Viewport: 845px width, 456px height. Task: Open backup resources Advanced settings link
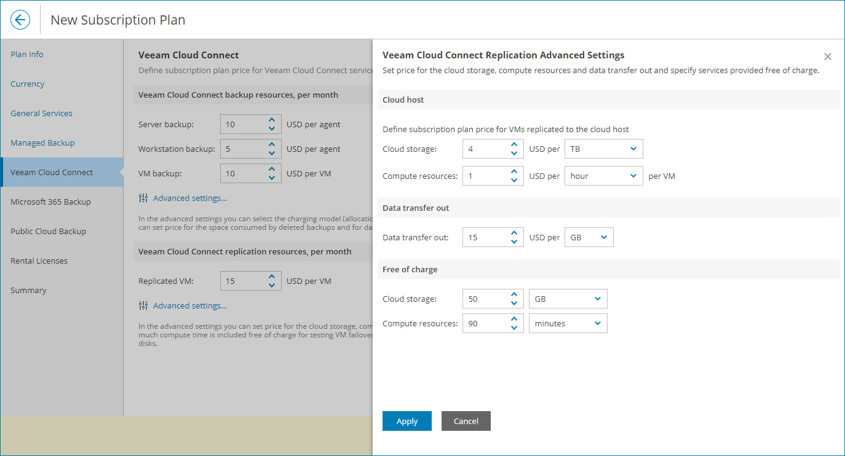(x=191, y=197)
